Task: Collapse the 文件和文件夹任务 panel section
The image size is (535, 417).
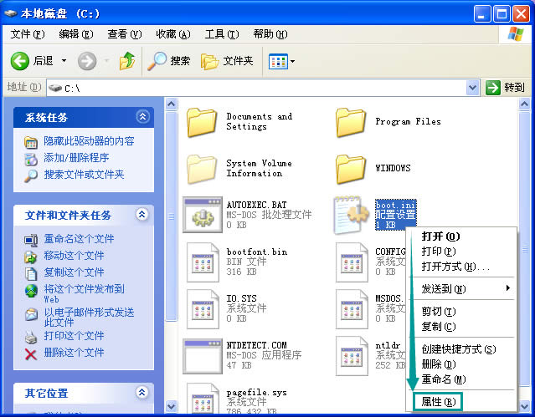Action: point(142,215)
